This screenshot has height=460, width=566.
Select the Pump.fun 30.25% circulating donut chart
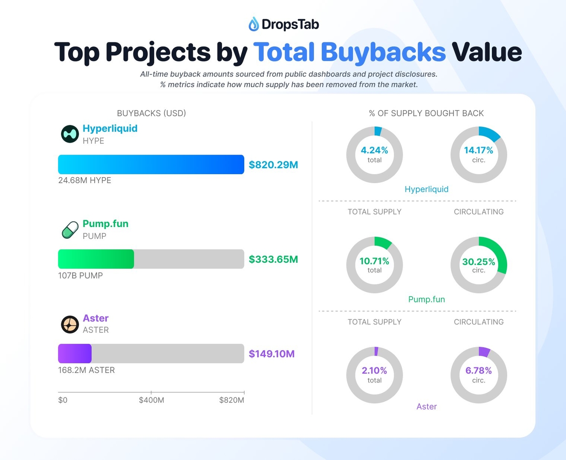tap(479, 265)
